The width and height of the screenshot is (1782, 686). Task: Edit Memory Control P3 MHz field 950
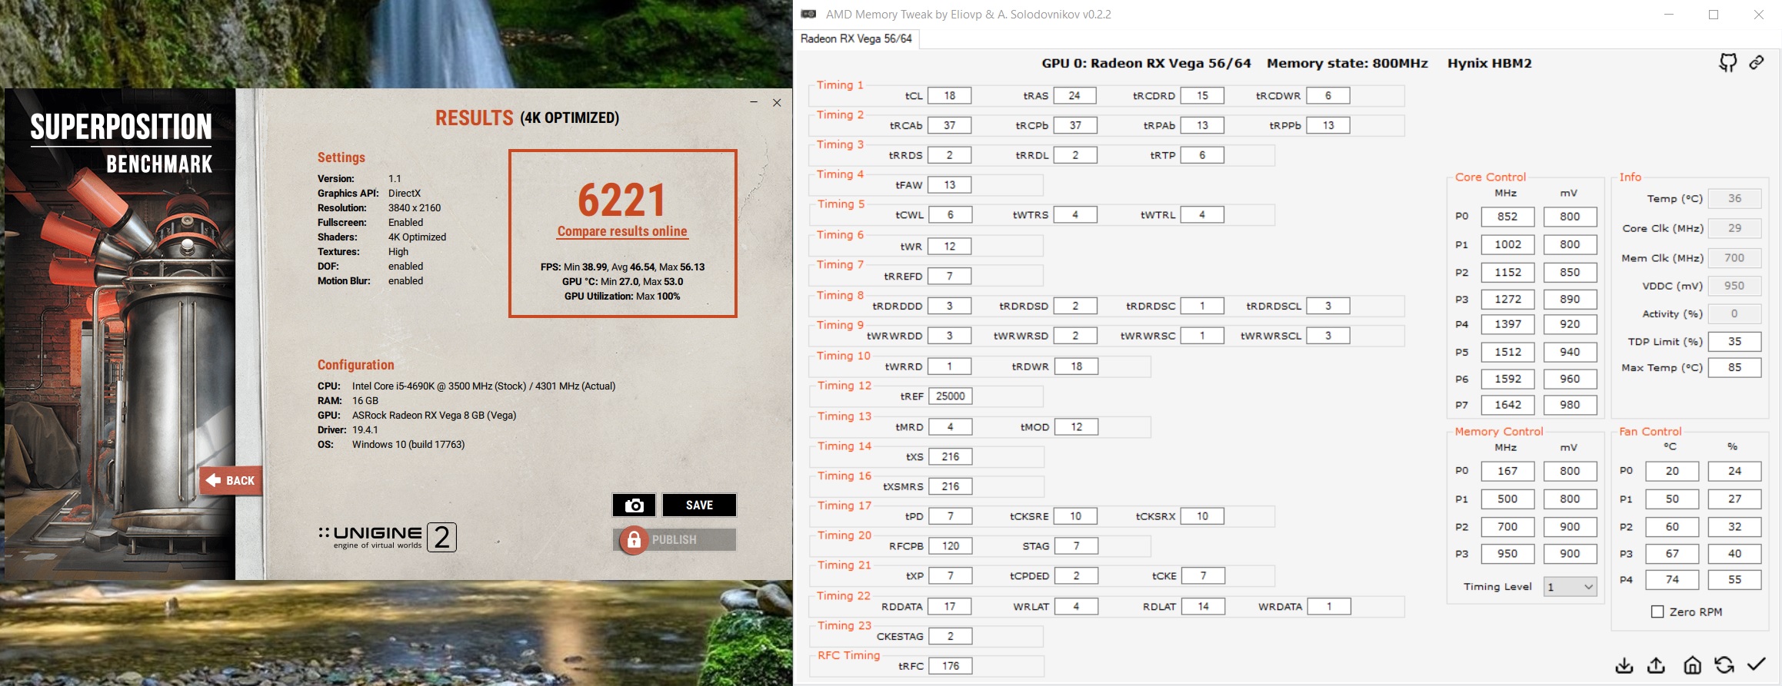[1507, 554]
